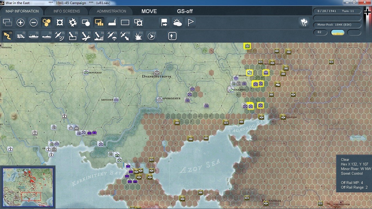Click the MOVE mode label
This screenshot has height=209, width=372.
pos(149,11)
